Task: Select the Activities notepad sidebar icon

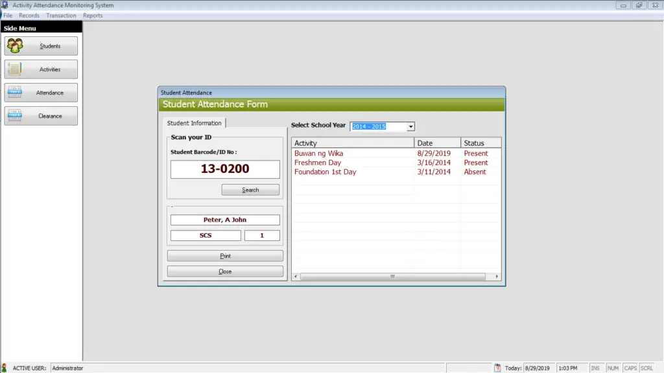Action: click(x=14, y=69)
